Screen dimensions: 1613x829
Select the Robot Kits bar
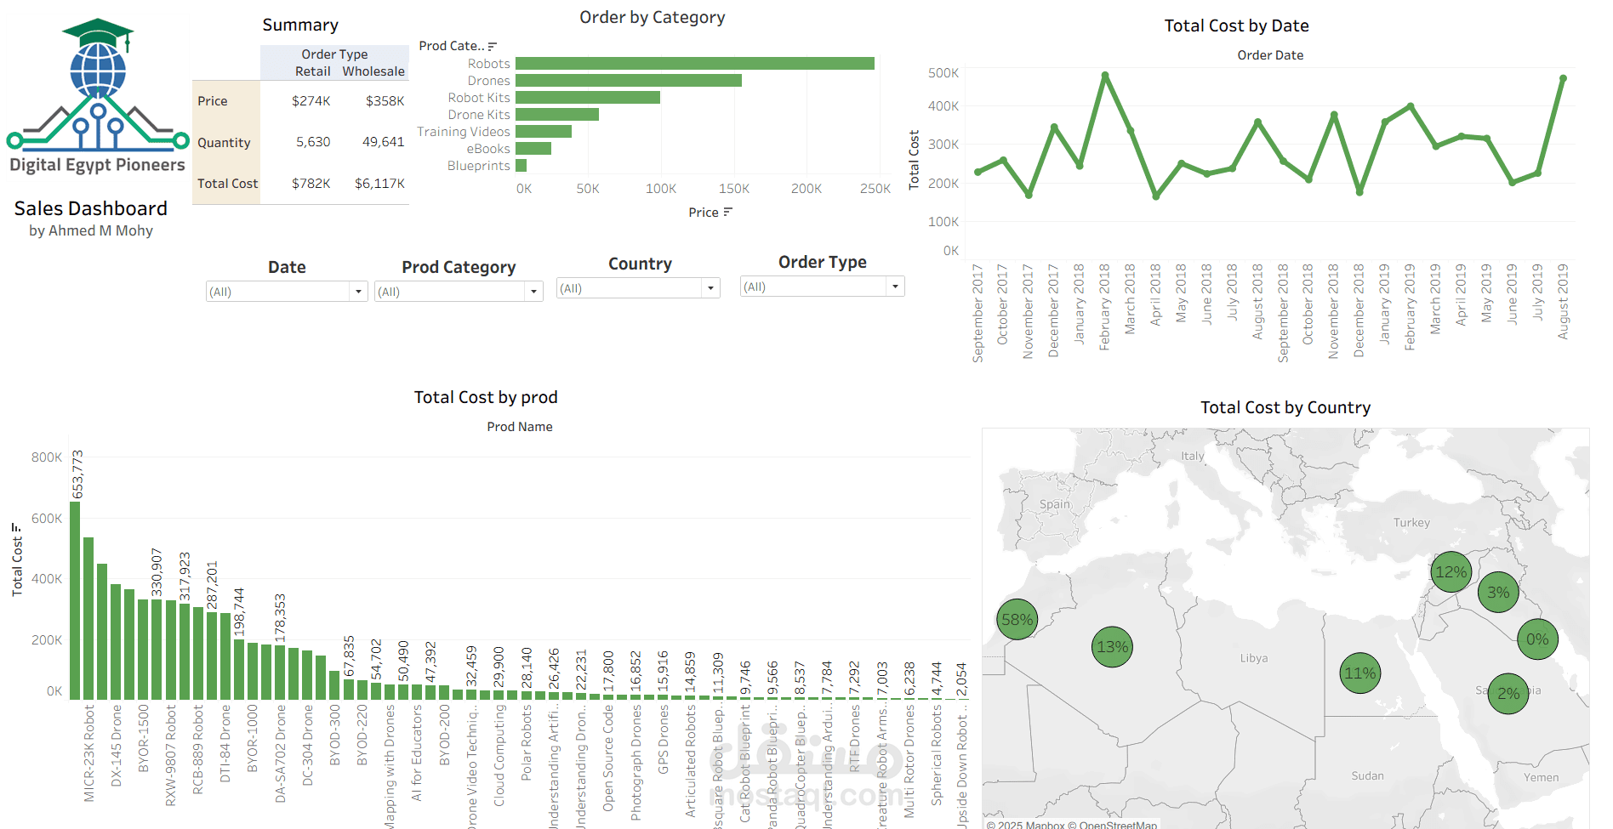tap(587, 98)
